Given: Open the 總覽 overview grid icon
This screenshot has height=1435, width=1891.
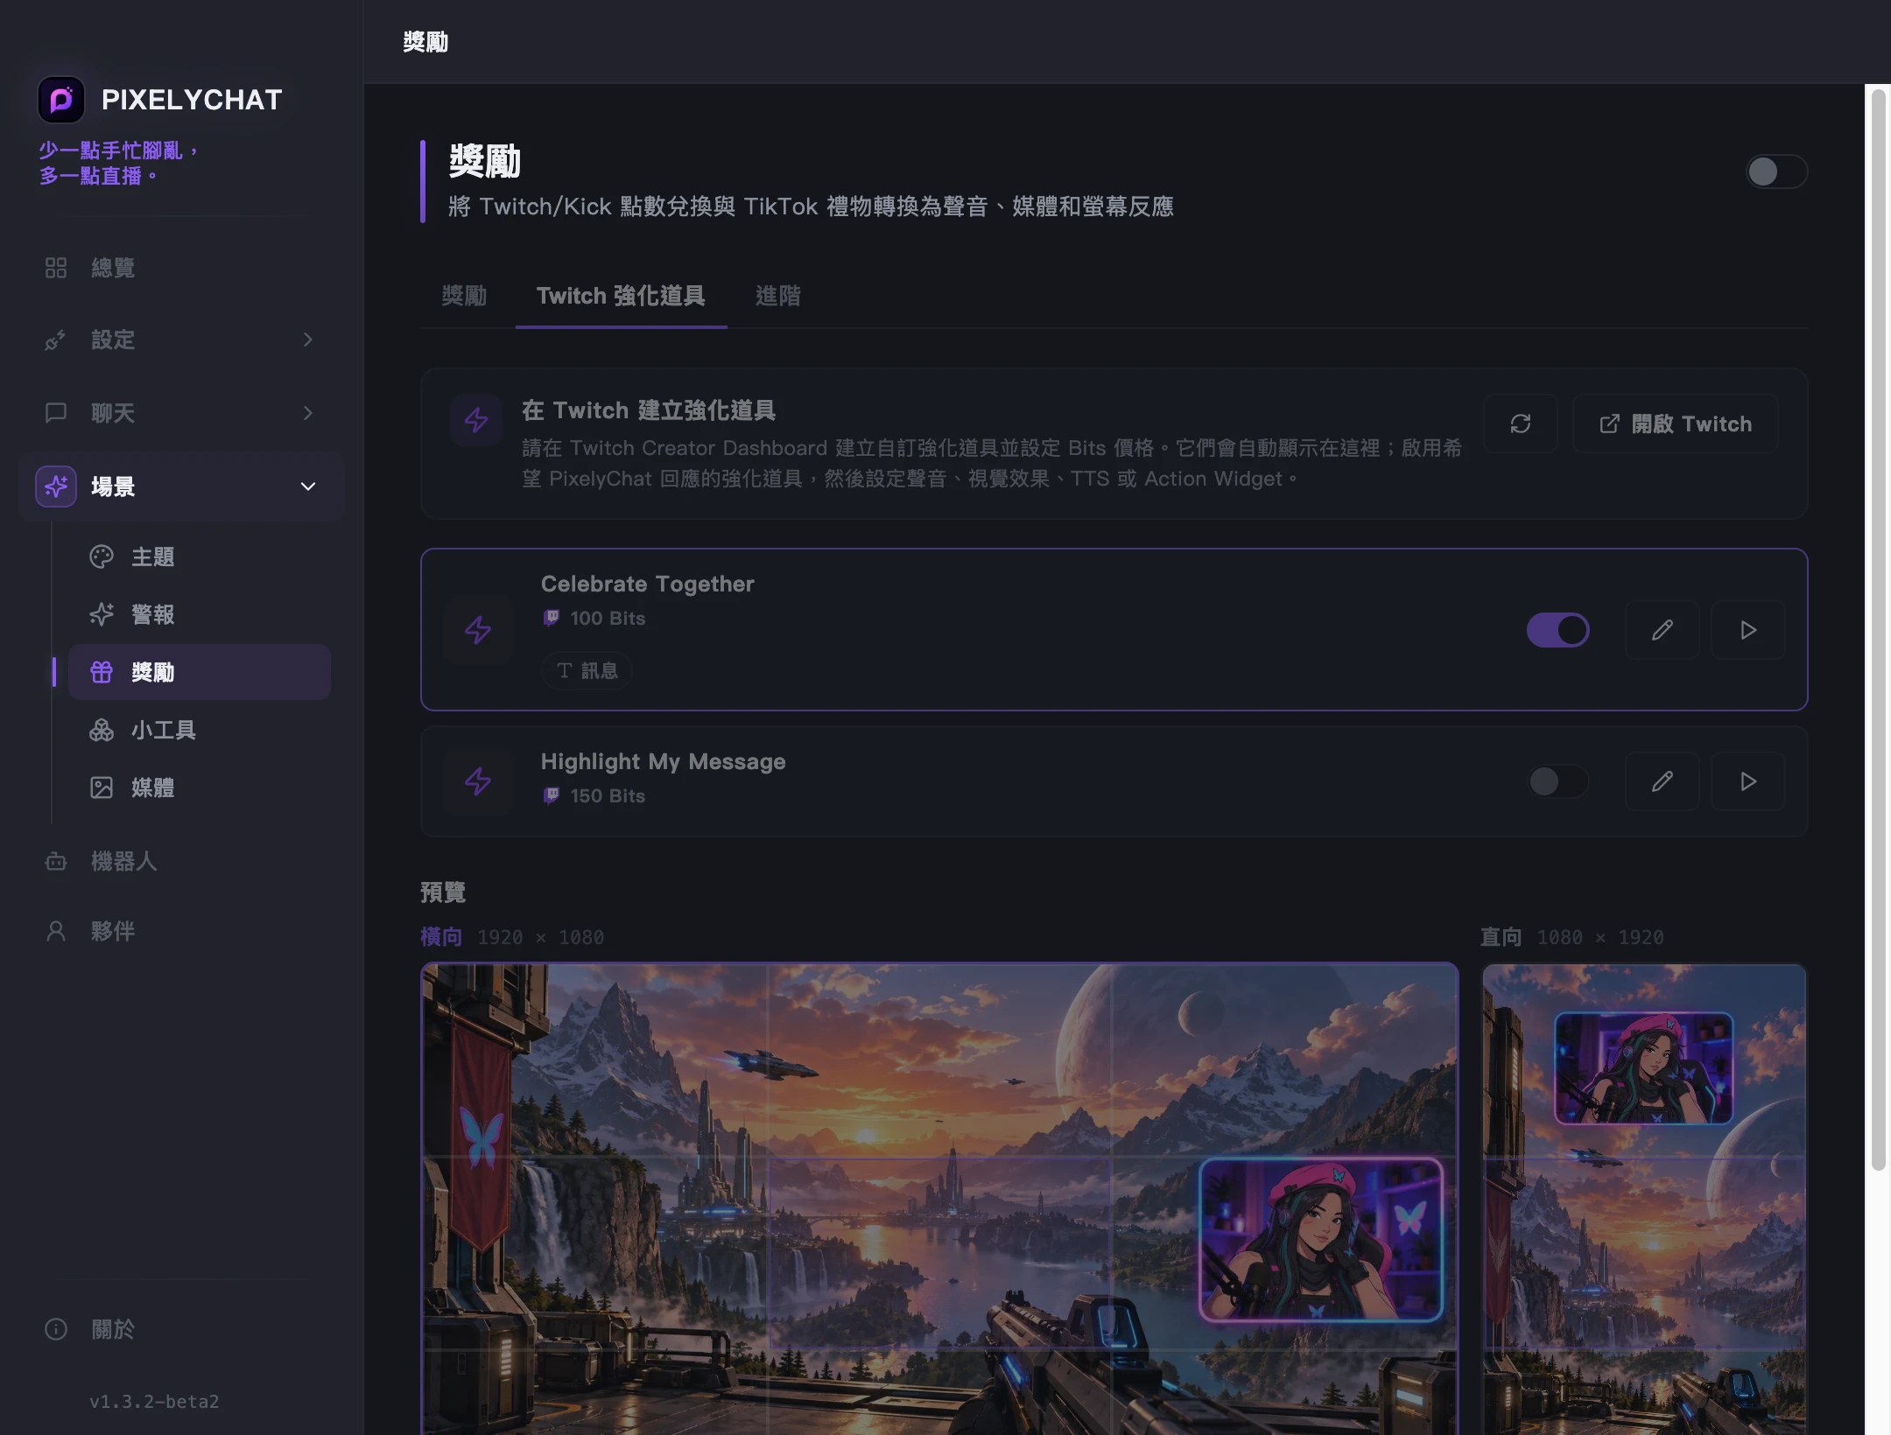Looking at the screenshot, I should click(x=56, y=268).
